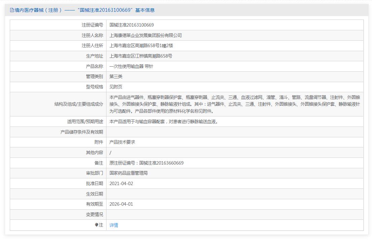This screenshot has width=372, height=243.
Task: Select the registration number value in 注册证编号 row
Action: [x=131, y=25]
